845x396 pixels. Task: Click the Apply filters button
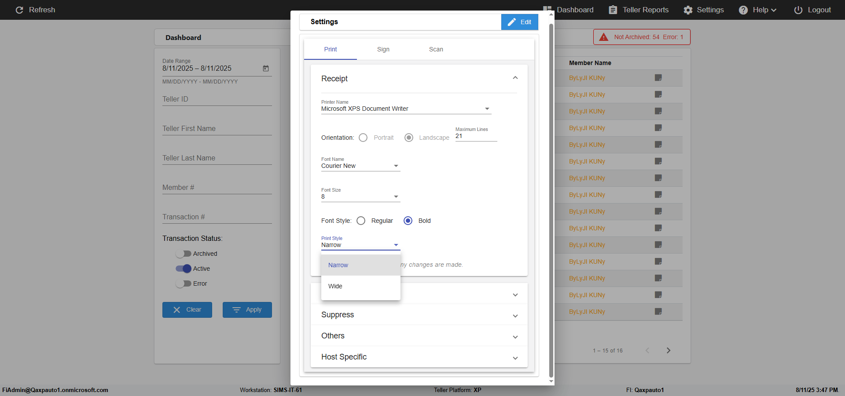pos(247,310)
